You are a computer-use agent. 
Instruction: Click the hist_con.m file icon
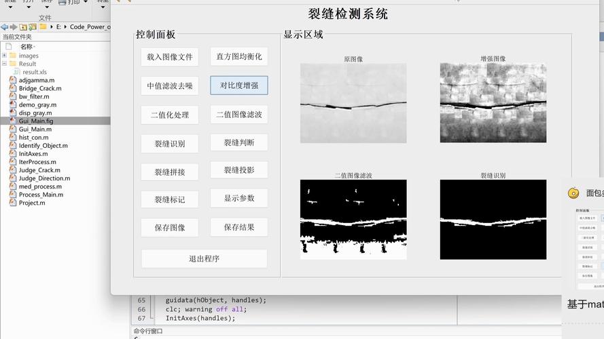tap(13, 137)
